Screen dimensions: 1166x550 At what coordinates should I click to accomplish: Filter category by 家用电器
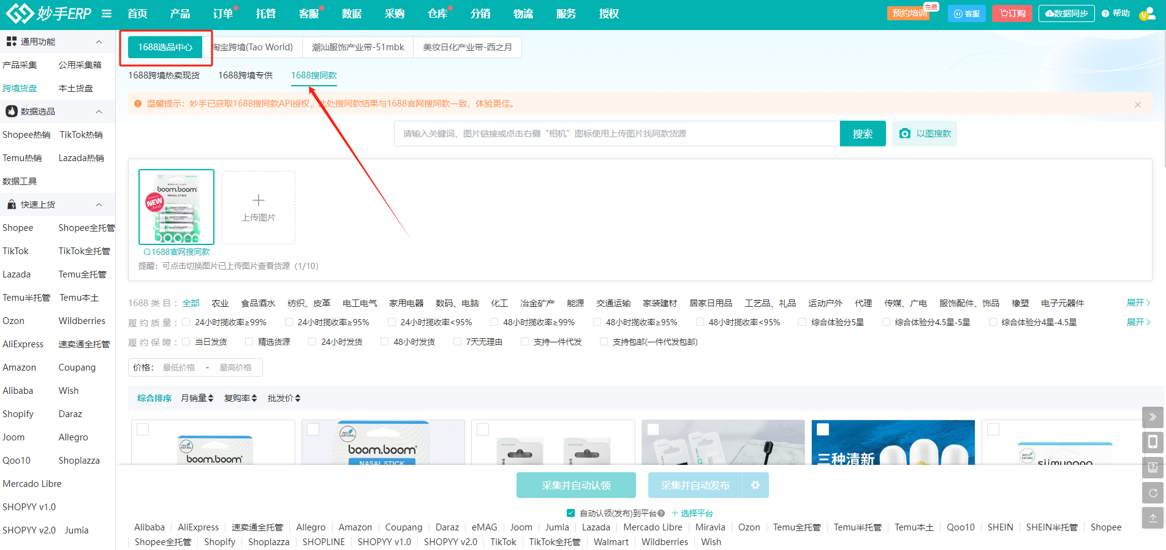click(406, 303)
